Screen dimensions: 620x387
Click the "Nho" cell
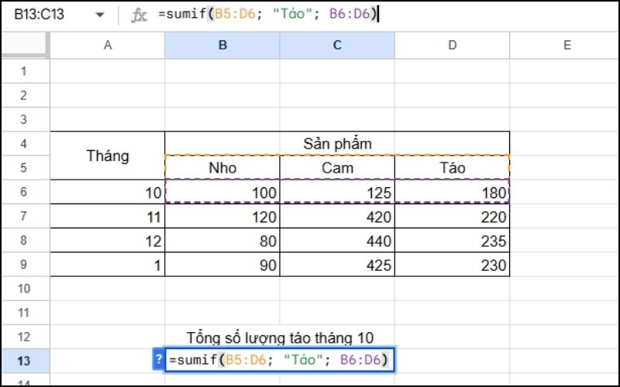pos(222,168)
